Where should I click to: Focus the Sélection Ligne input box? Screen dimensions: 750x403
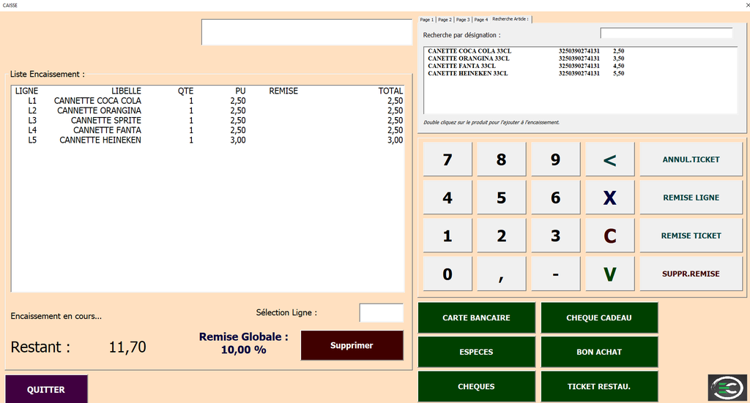[381, 313]
